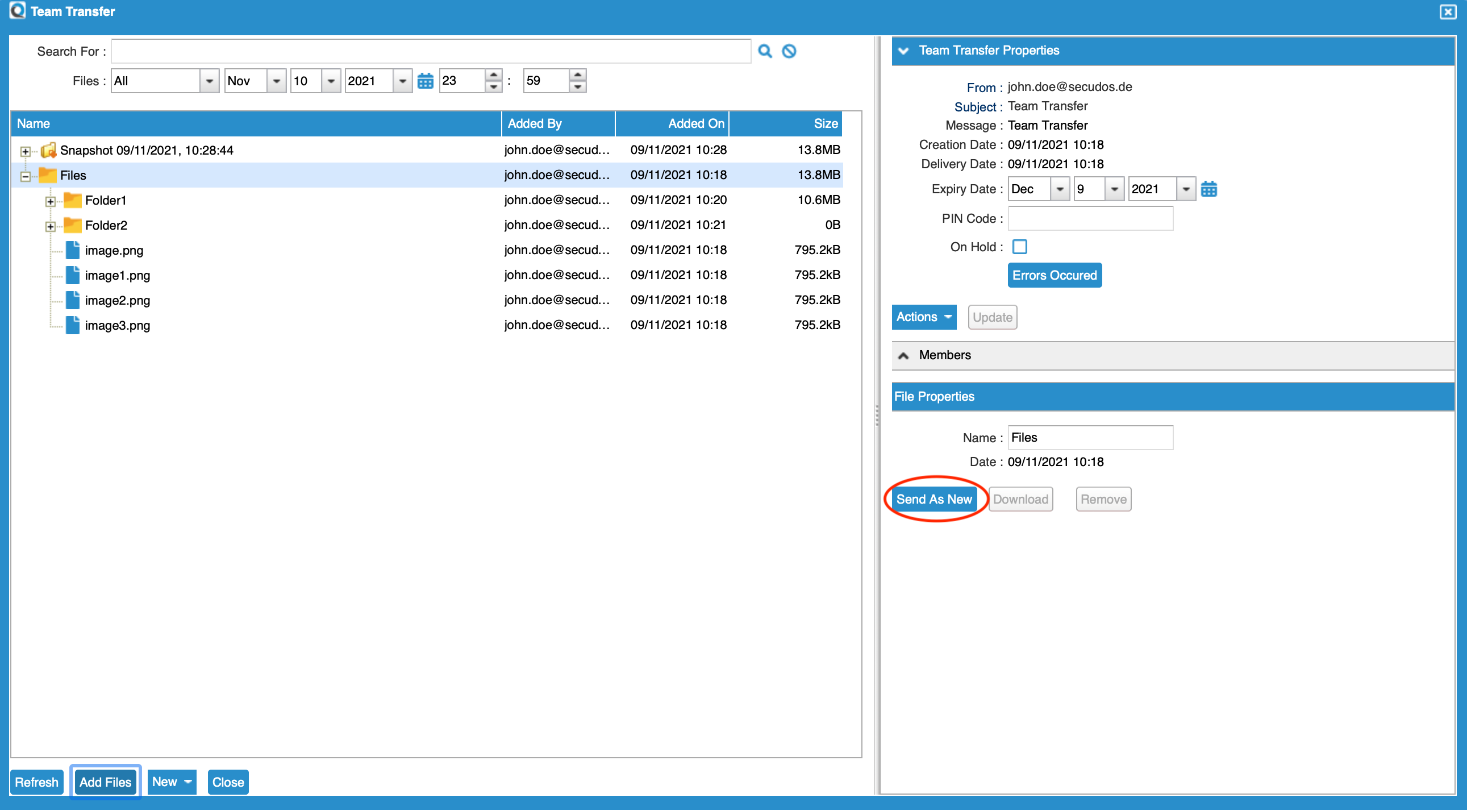Open the Files filter All dropdown

[x=209, y=81]
